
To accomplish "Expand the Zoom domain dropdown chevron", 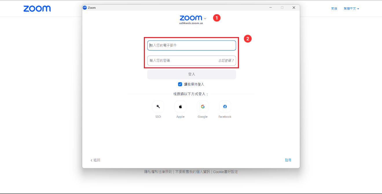I will 205,19.
